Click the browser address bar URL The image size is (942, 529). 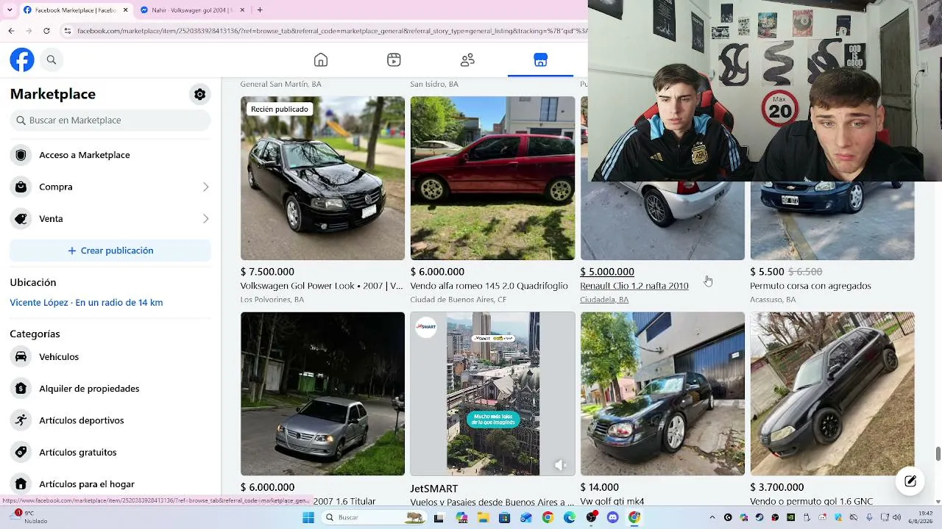tap(331, 31)
